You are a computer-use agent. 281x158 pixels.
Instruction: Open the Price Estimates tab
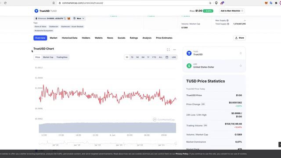[x=164, y=38]
